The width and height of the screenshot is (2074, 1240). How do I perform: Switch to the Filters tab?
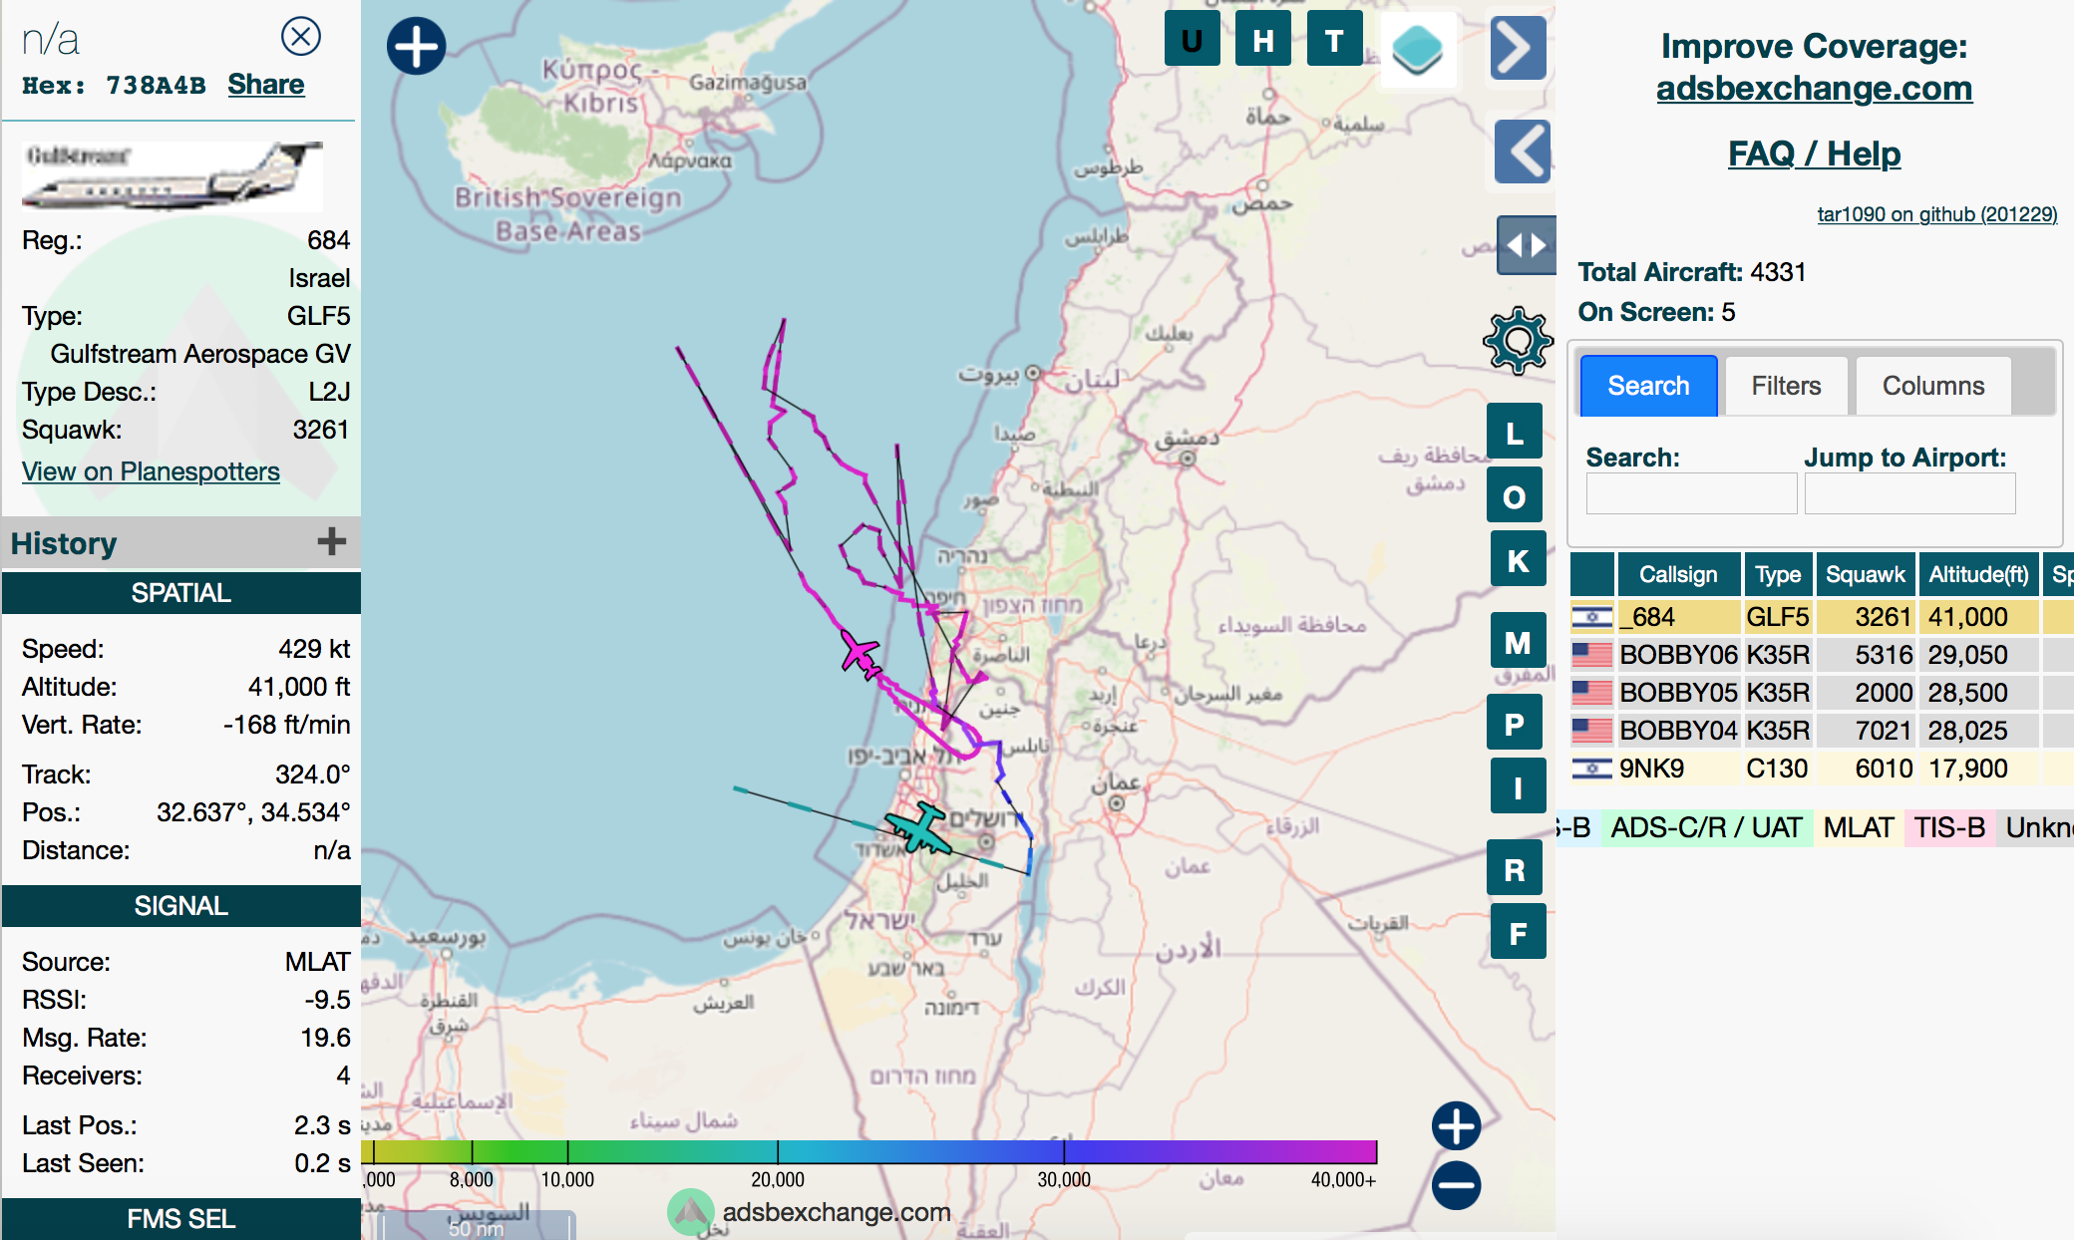(1786, 386)
